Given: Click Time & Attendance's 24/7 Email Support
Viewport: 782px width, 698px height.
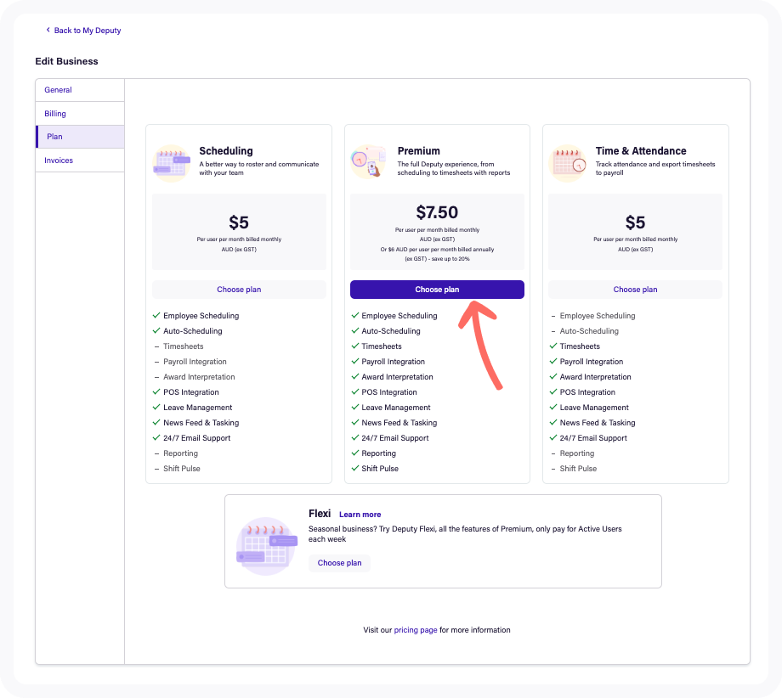Looking at the screenshot, I should click(x=593, y=438).
